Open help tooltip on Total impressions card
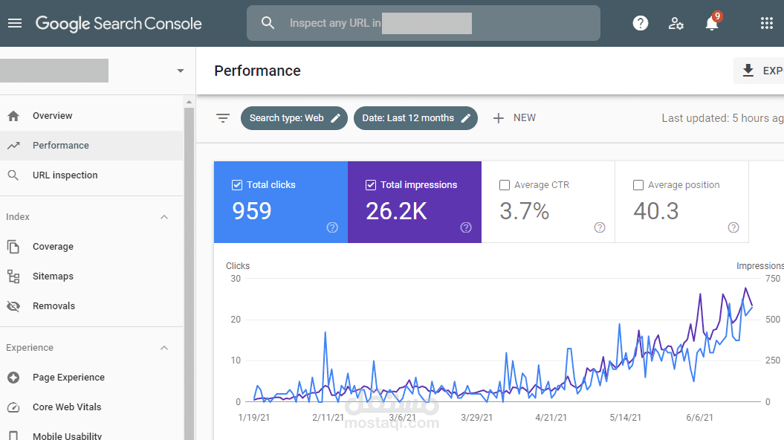The width and height of the screenshot is (784, 440). click(x=466, y=227)
